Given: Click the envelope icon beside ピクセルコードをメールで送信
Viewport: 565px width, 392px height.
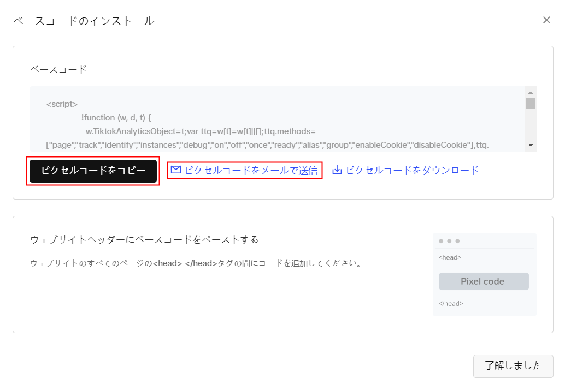Looking at the screenshot, I should (176, 170).
